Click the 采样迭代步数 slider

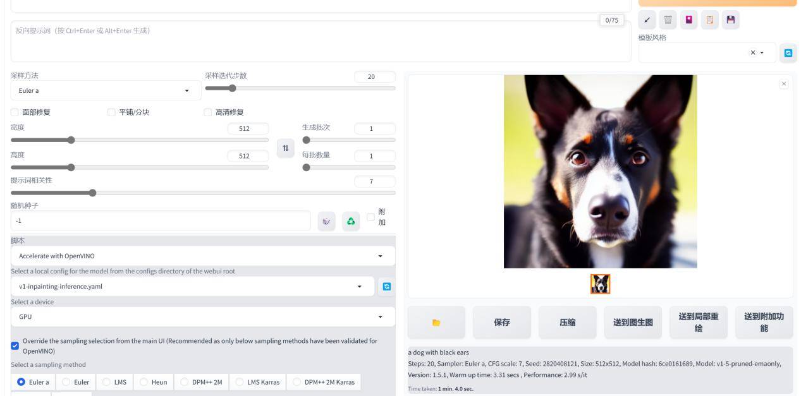[x=300, y=88]
